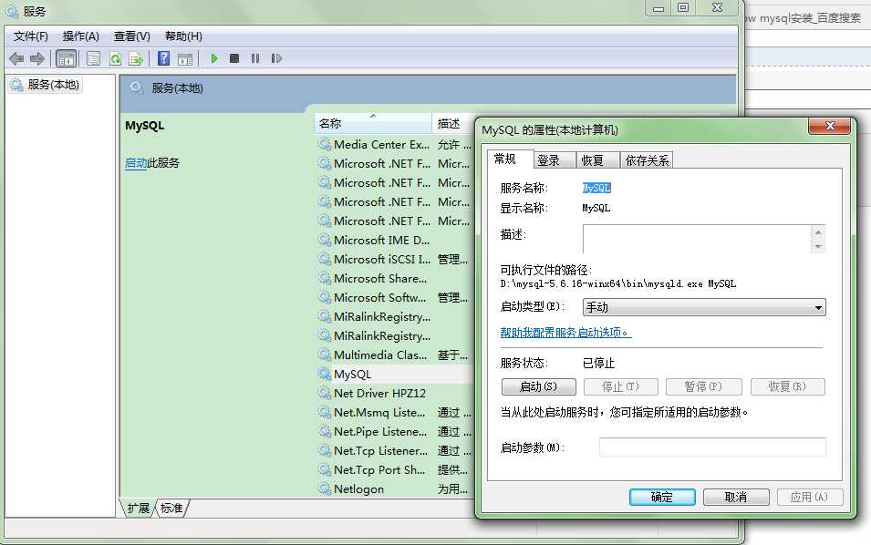Screen dimensions: 871x545
Task: Start service with green play icon
Action: 214,58
